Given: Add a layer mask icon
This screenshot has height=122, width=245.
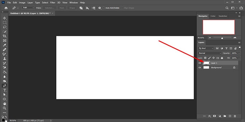Looking at the screenshot, I should pyautogui.click(x=215, y=116).
